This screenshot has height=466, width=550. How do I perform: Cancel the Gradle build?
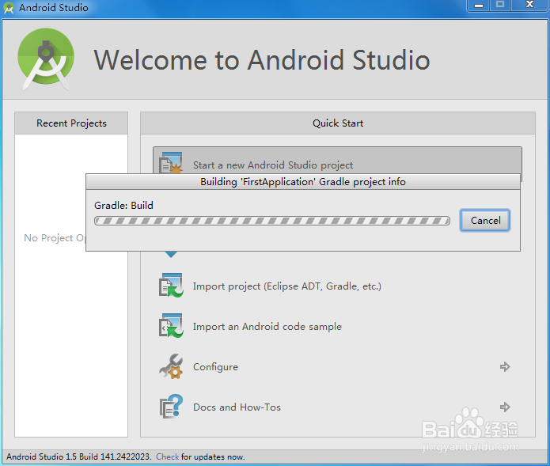point(485,221)
